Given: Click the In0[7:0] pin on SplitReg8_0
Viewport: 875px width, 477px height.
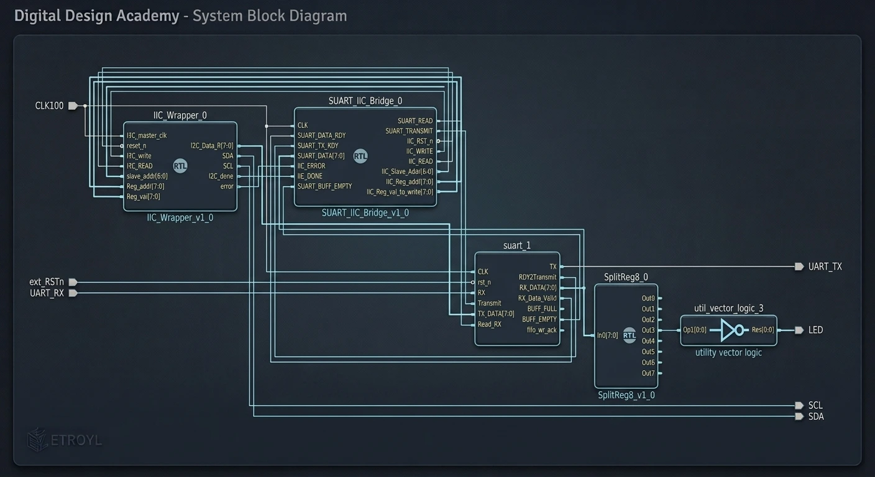Looking at the screenshot, I should click(607, 335).
